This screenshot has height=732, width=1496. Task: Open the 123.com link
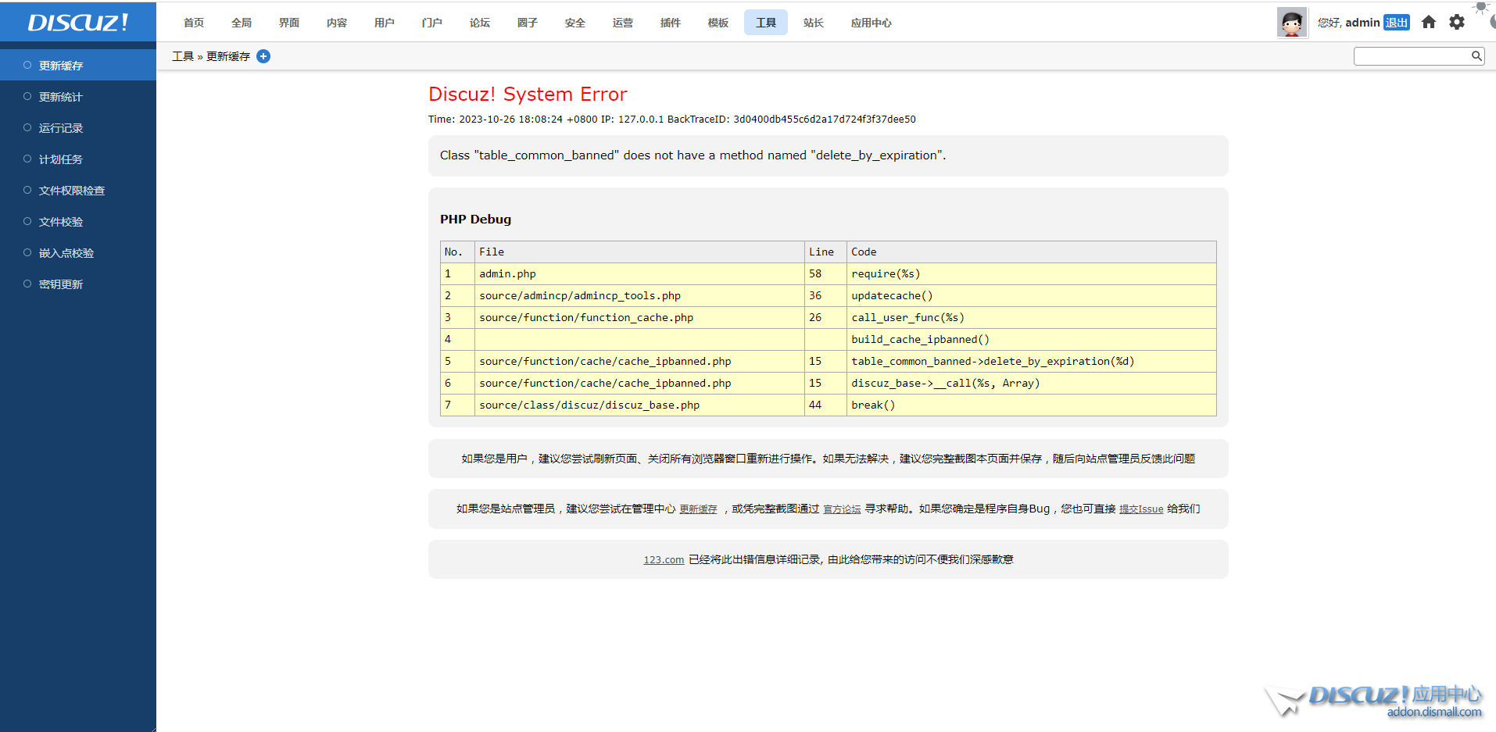[x=664, y=560]
